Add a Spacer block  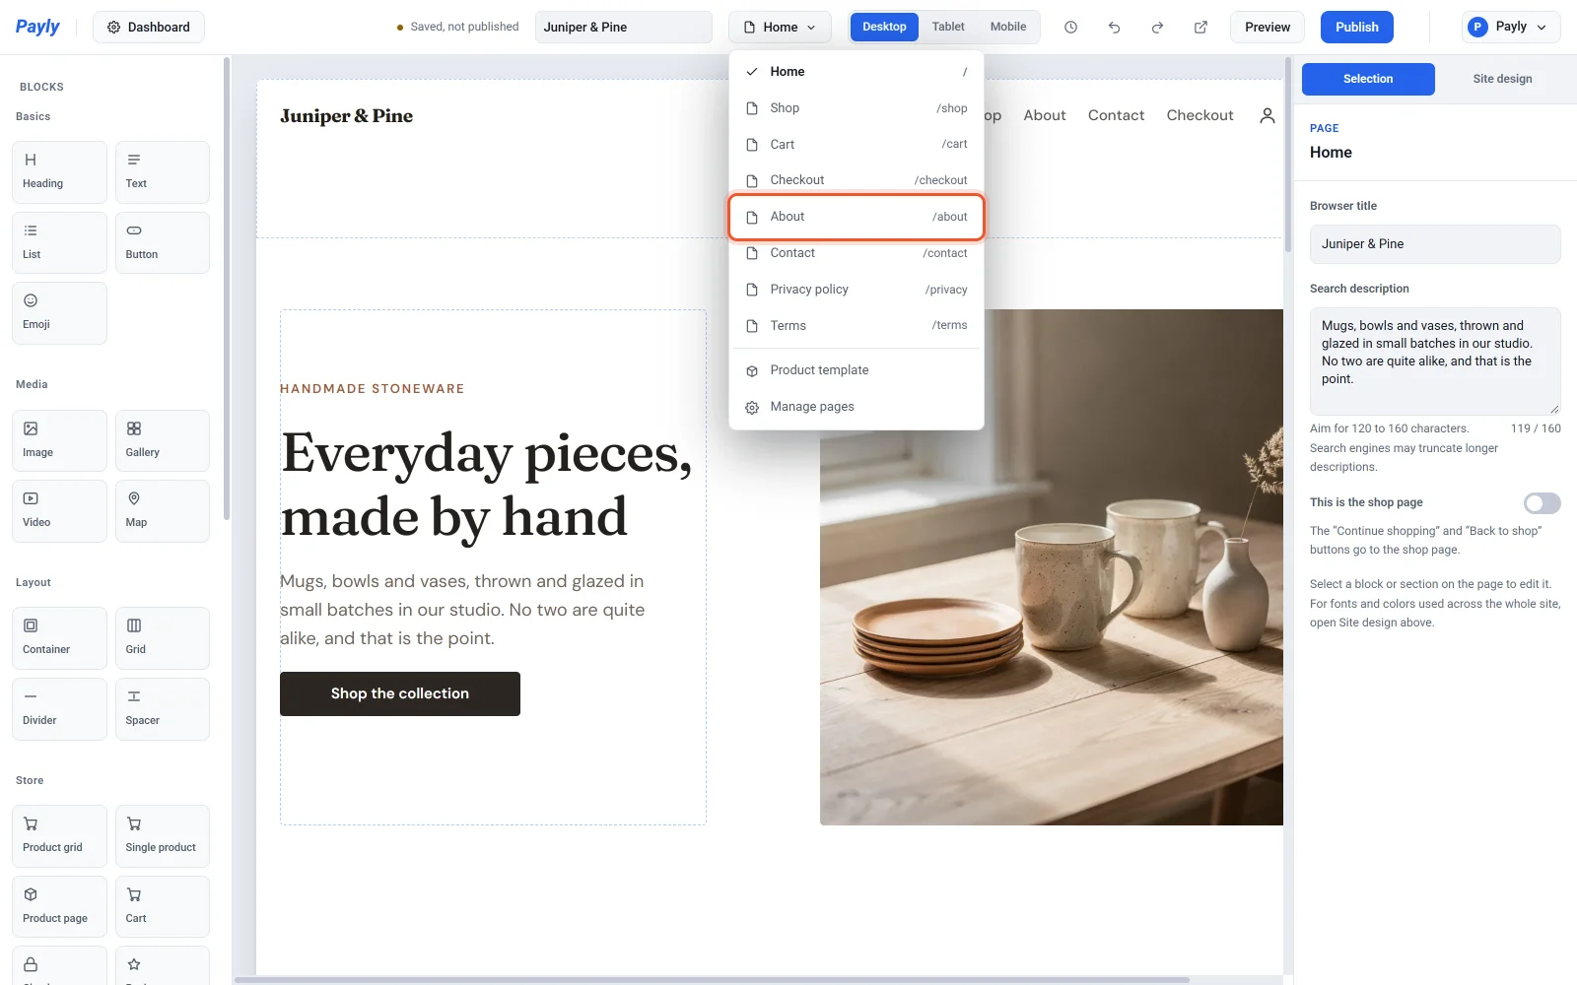point(163,709)
